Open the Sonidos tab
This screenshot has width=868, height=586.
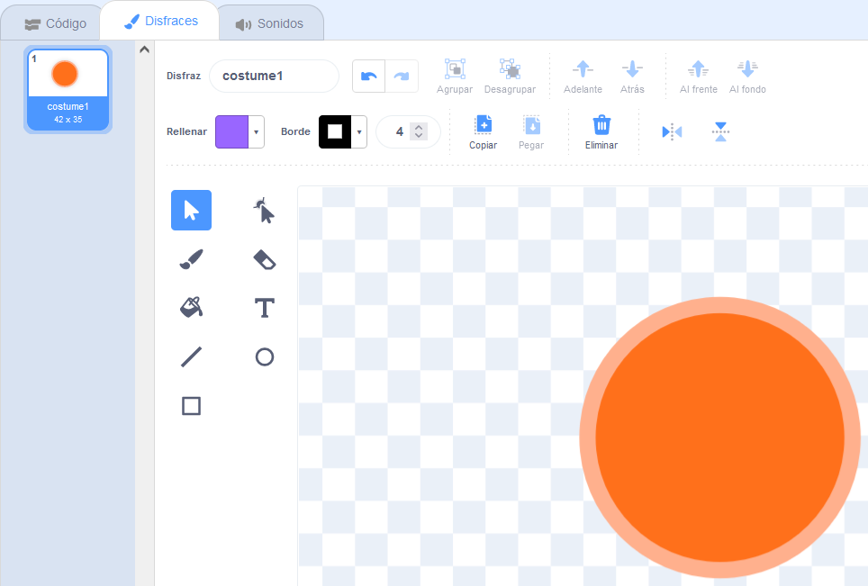pos(269,23)
